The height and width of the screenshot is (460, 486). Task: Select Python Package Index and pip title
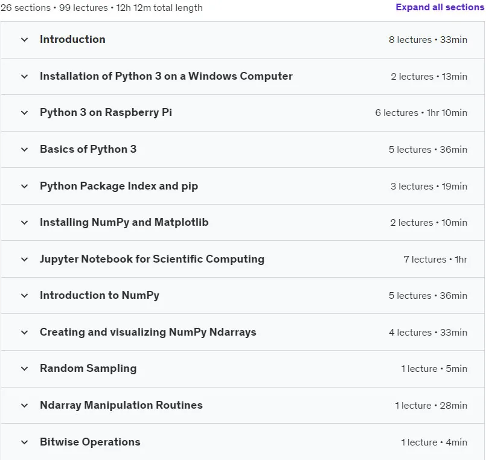coord(119,187)
